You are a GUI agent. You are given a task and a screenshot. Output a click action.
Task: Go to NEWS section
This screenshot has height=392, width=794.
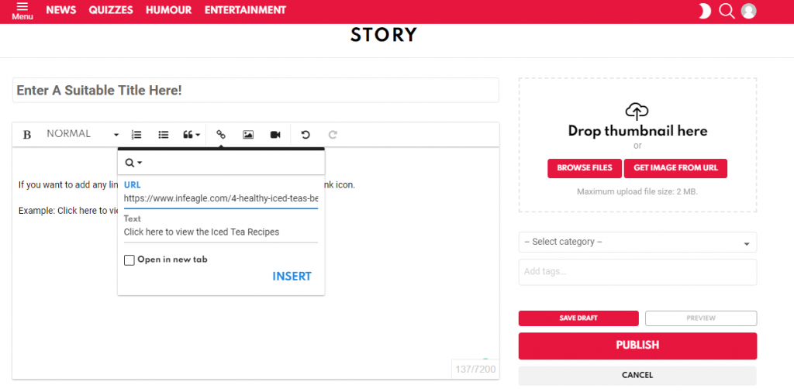point(60,10)
